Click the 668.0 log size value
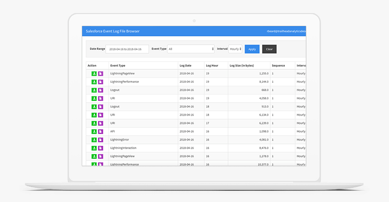The width and height of the screenshot is (389, 202). (x=265, y=90)
